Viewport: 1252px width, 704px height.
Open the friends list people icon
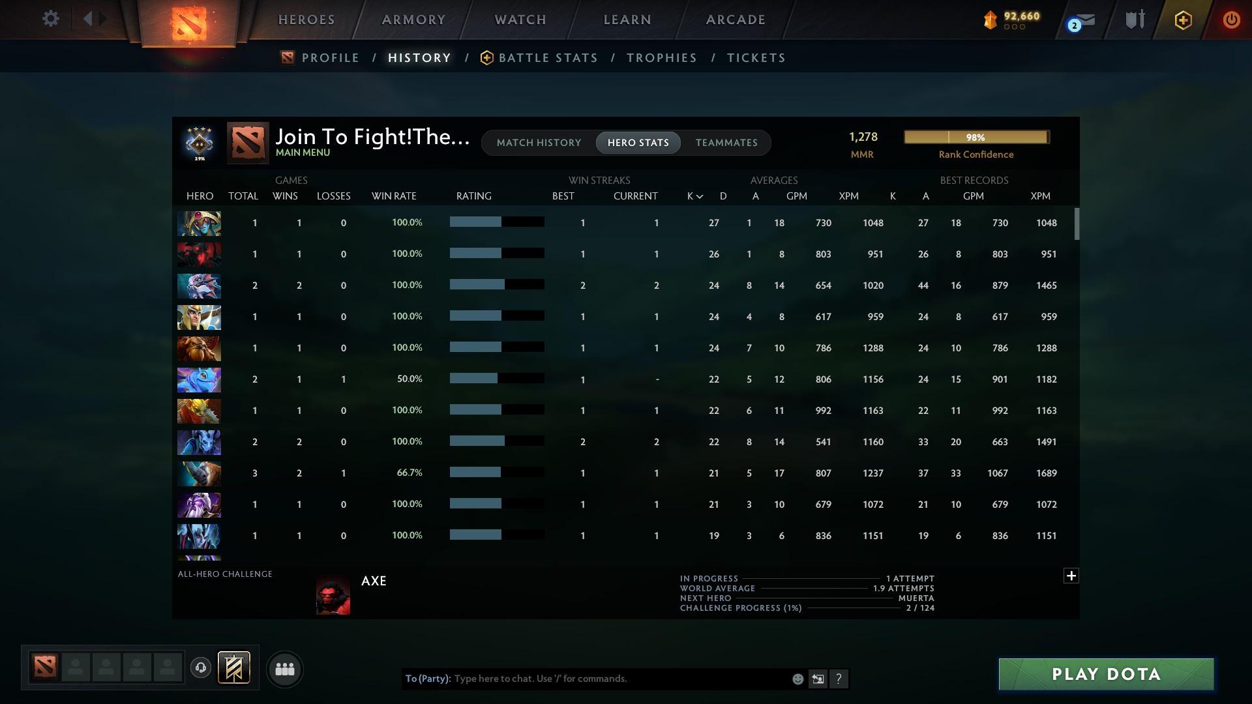coord(284,669)
